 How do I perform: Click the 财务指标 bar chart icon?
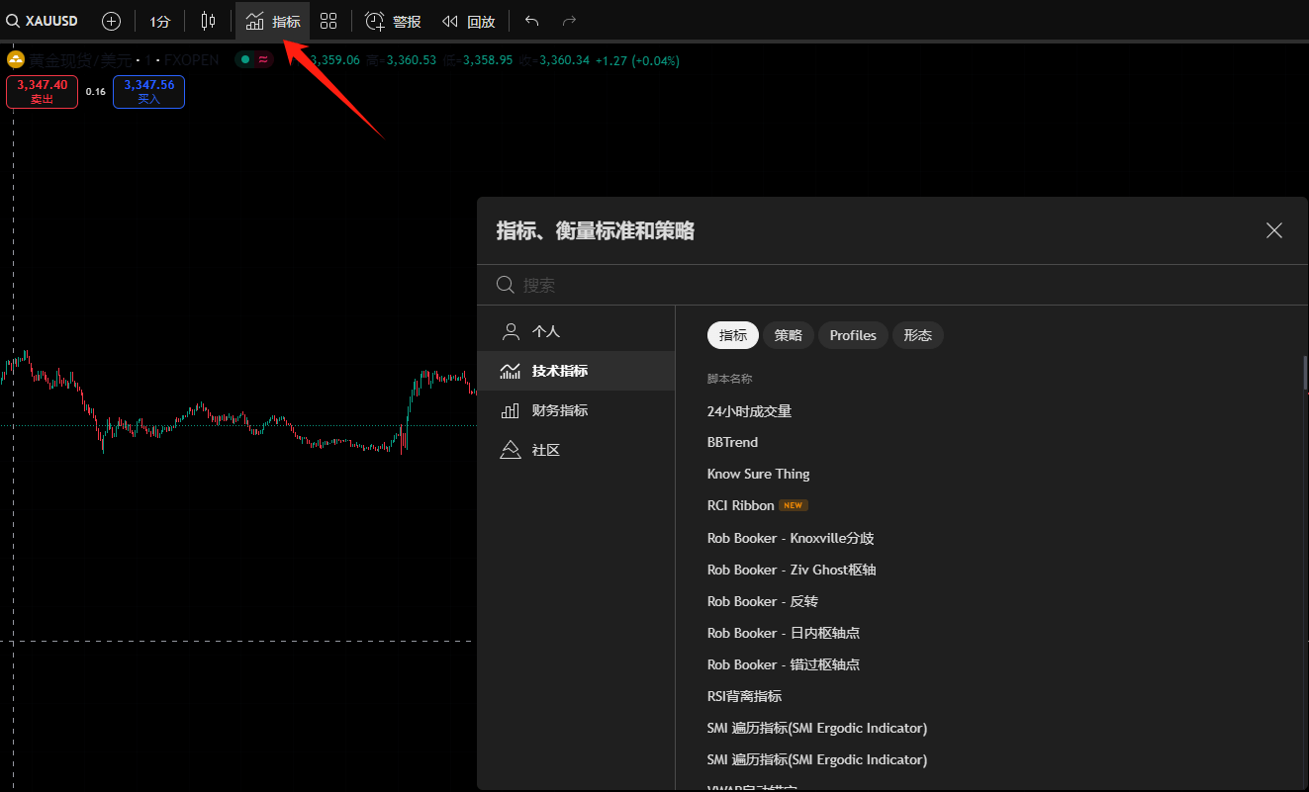[x=511, y=410]
